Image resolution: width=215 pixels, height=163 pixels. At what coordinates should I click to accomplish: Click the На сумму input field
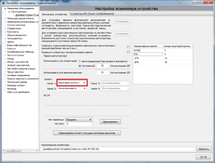coord(79,124)
